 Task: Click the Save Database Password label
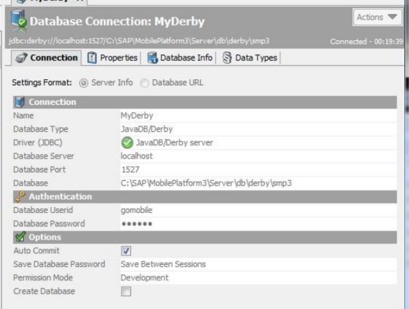59,264
